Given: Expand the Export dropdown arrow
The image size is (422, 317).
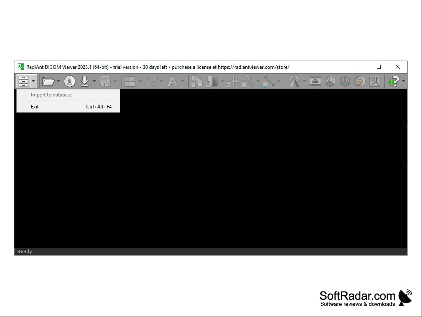Looking at the screenshot, I should coord(115,81).
